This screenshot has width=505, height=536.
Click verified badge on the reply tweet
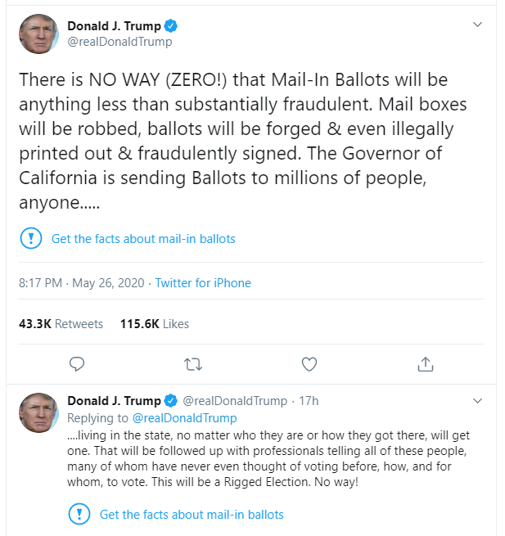coord(170,401)
